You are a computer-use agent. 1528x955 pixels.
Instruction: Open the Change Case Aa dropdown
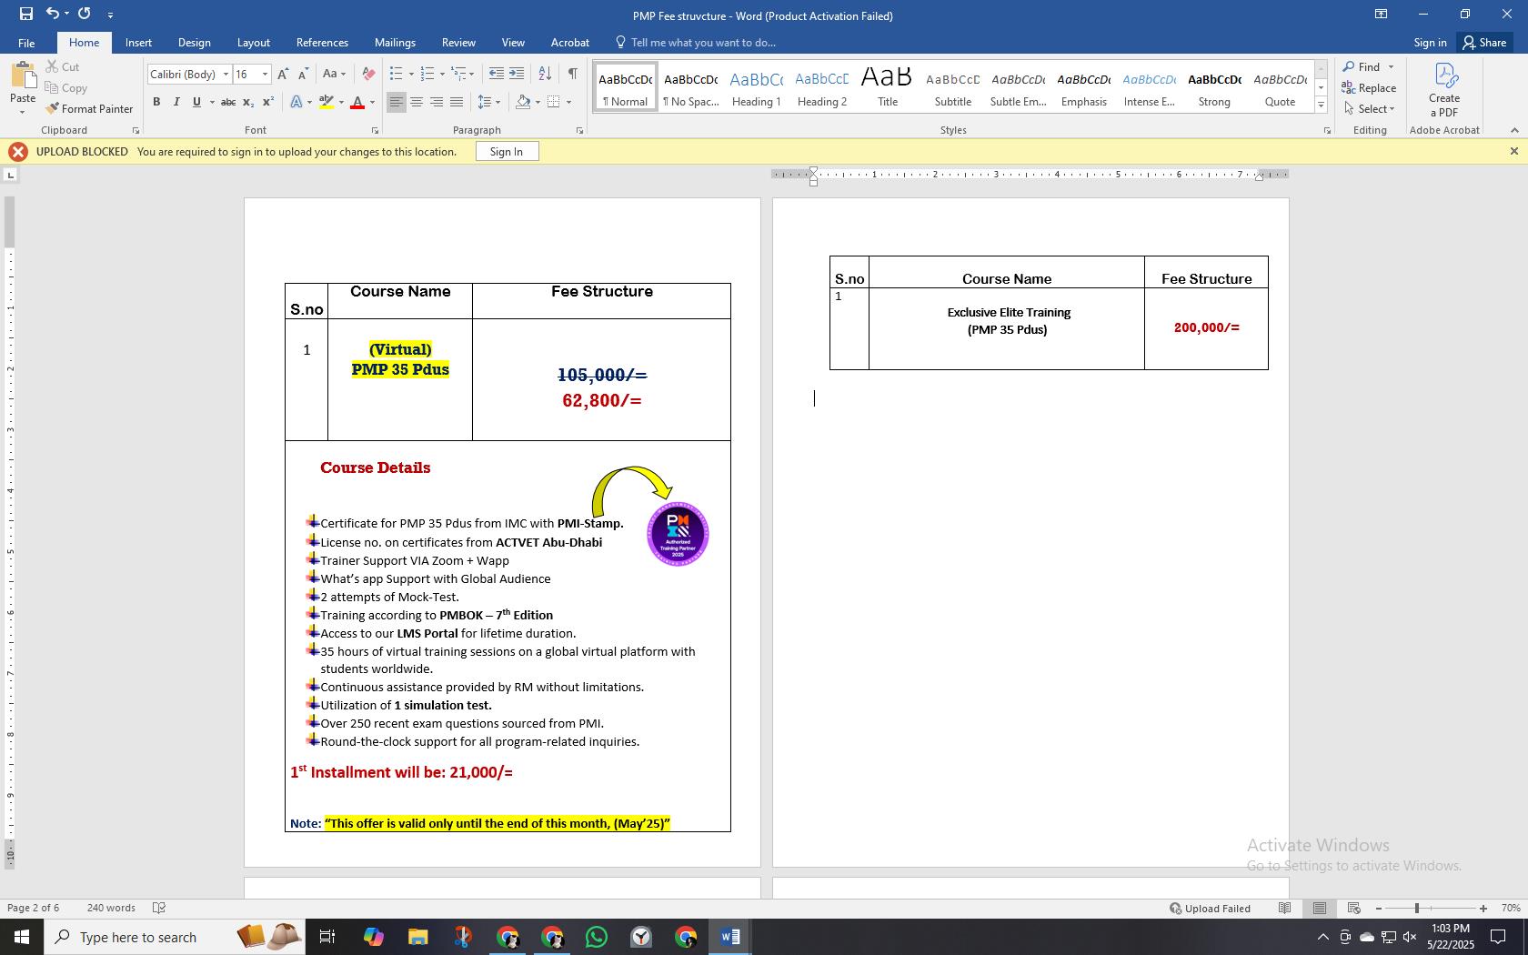(334, 75)
